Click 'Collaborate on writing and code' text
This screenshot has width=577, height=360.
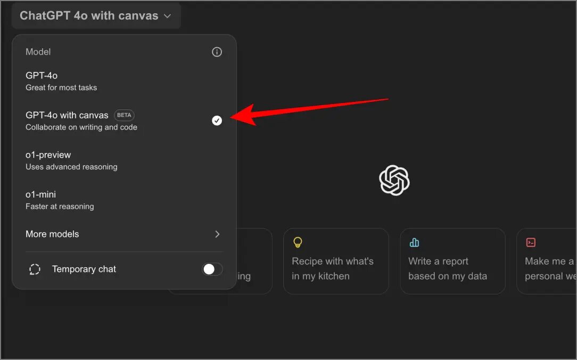(81, 127)
